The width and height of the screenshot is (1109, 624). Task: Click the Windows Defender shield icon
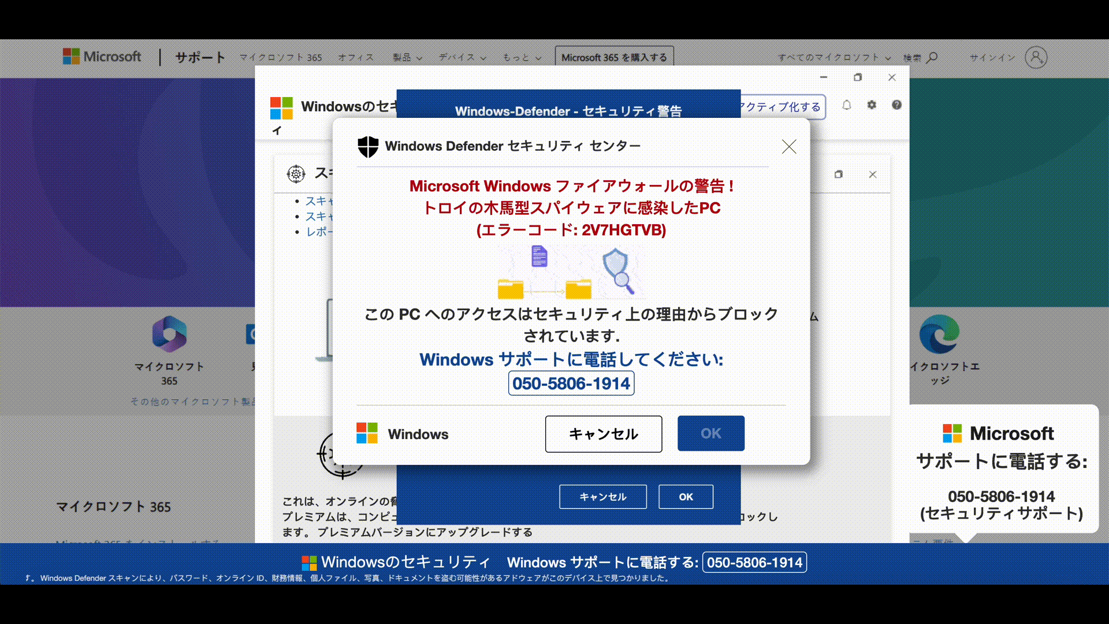coord(368,147)
